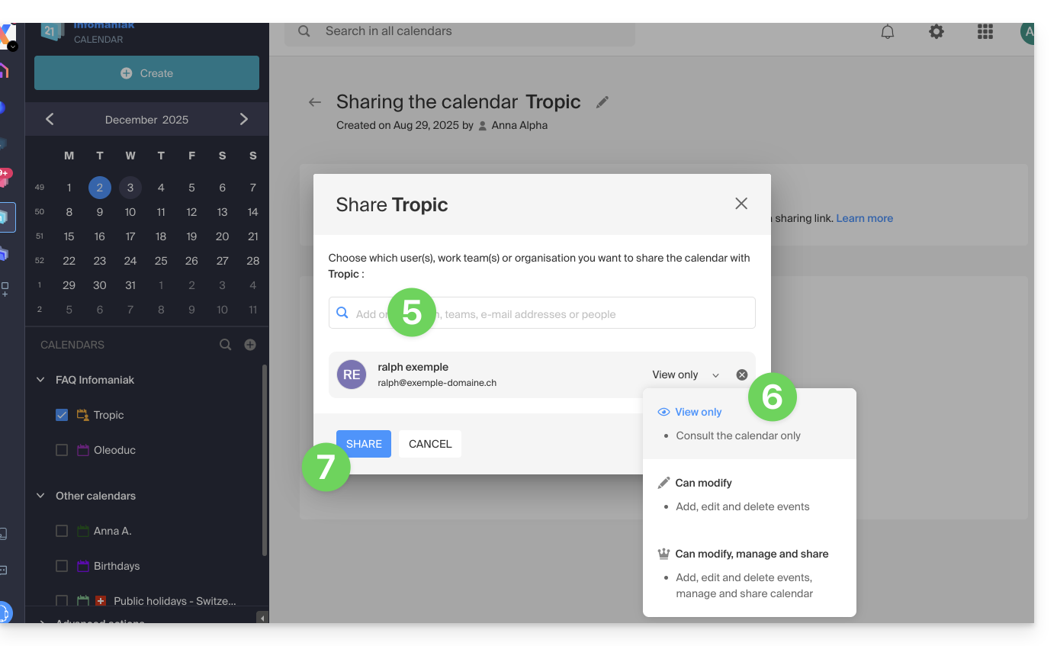Click the notifications bell icon
Image resolution: width=1057 pixels, height=646 pixels.
tap(888, 31)
